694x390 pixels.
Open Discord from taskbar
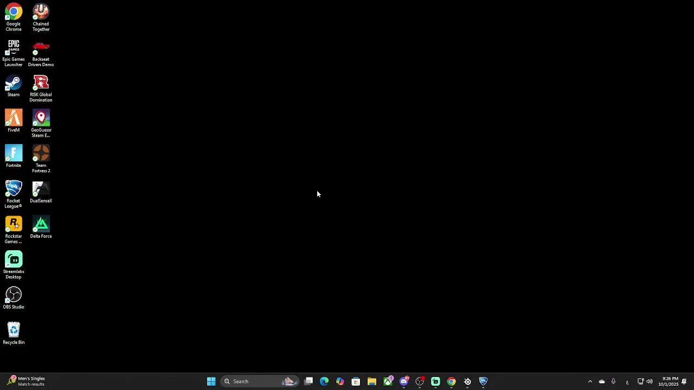404,381
